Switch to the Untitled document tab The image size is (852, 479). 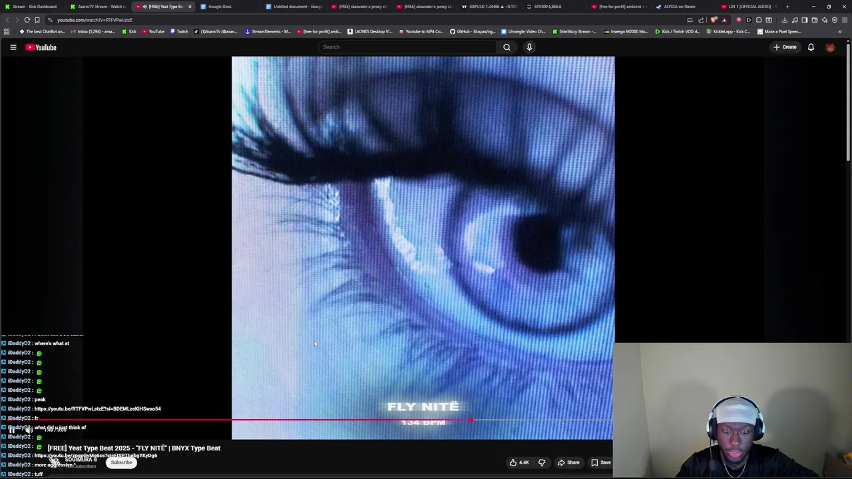pyautogui.click(x=294, y=7)
